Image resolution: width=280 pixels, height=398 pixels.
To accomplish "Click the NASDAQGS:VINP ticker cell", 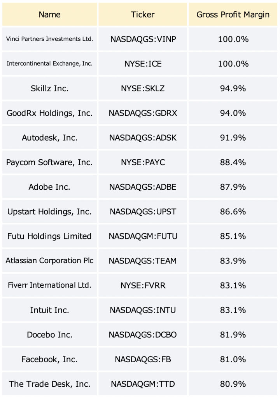I will [143, 39].
